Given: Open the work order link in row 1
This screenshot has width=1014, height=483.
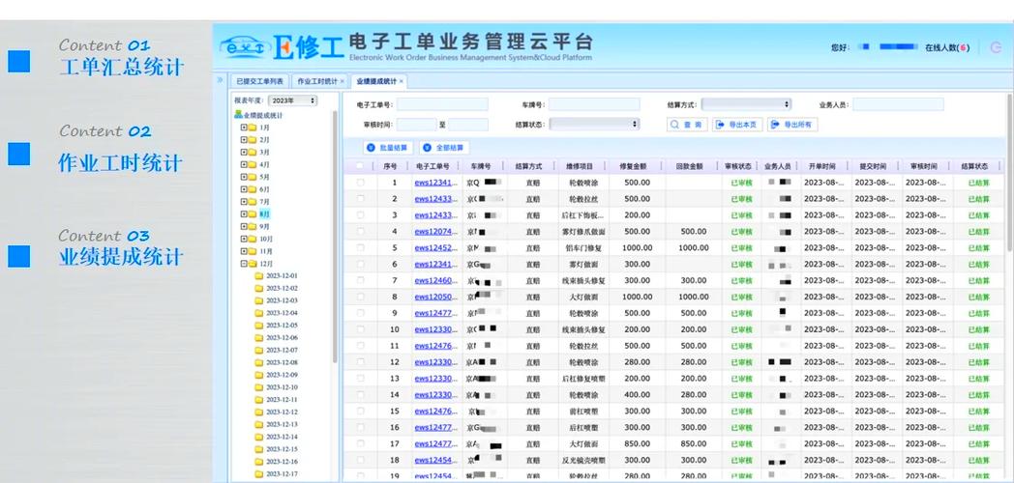Looking at the screenshot, I should (x=436, y=183).
